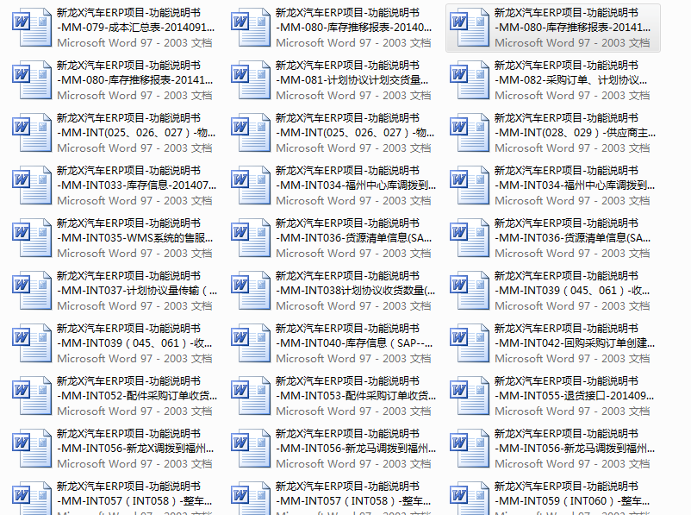Select Word icon of MM-INT042-回购采购订单创建 file

point(469,342)
